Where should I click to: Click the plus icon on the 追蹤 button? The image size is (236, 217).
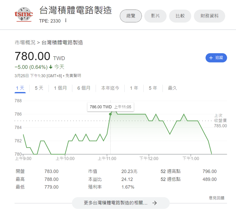pos(211,58)
